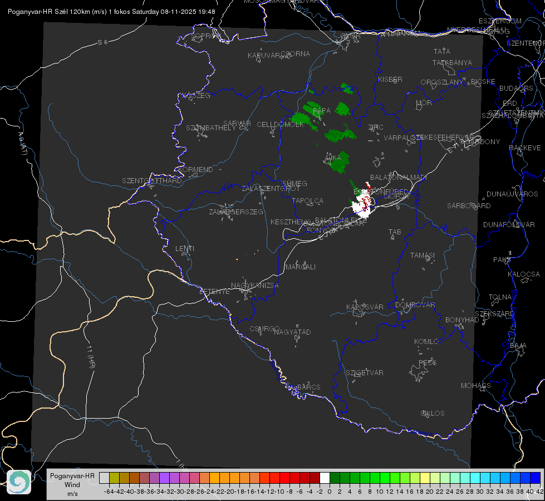Click the KOMLO town label
This screenshot has width=545, height=501.
coord(426,342)
